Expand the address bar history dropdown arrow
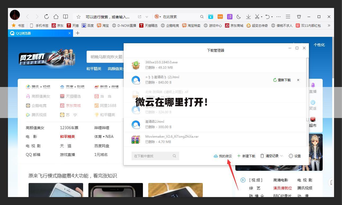 147,17
